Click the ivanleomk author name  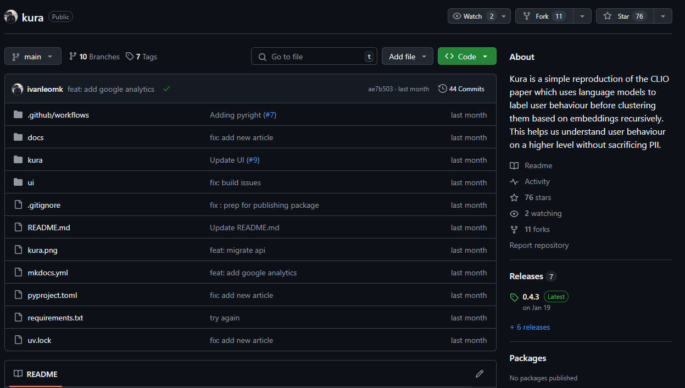[x=45, y=89]
